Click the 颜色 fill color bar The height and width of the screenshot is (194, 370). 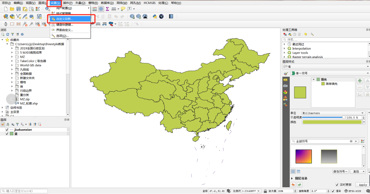332,122
